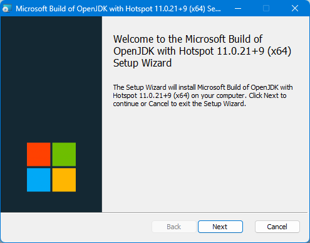Minimize the OpenJDK setup window
The image size is (310, 243).
tap(238, 8)
